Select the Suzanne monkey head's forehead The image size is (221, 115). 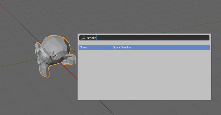point(56,43)
